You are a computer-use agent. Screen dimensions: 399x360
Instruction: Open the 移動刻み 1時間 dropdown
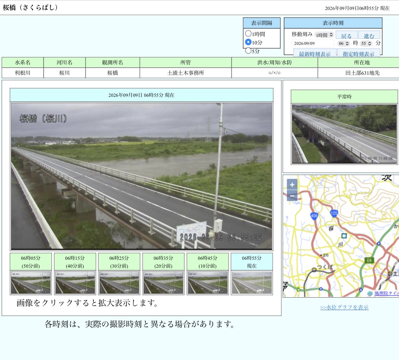click(x=324, y=35)
